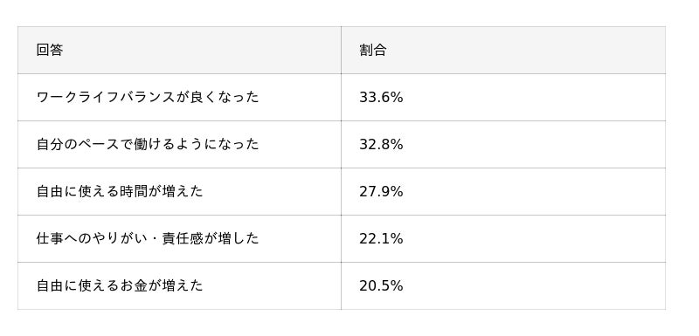Select the 32.8% percentage cell
Image resolution: width=699 pixels, height=336 pixels.
(x=503, y=145)
